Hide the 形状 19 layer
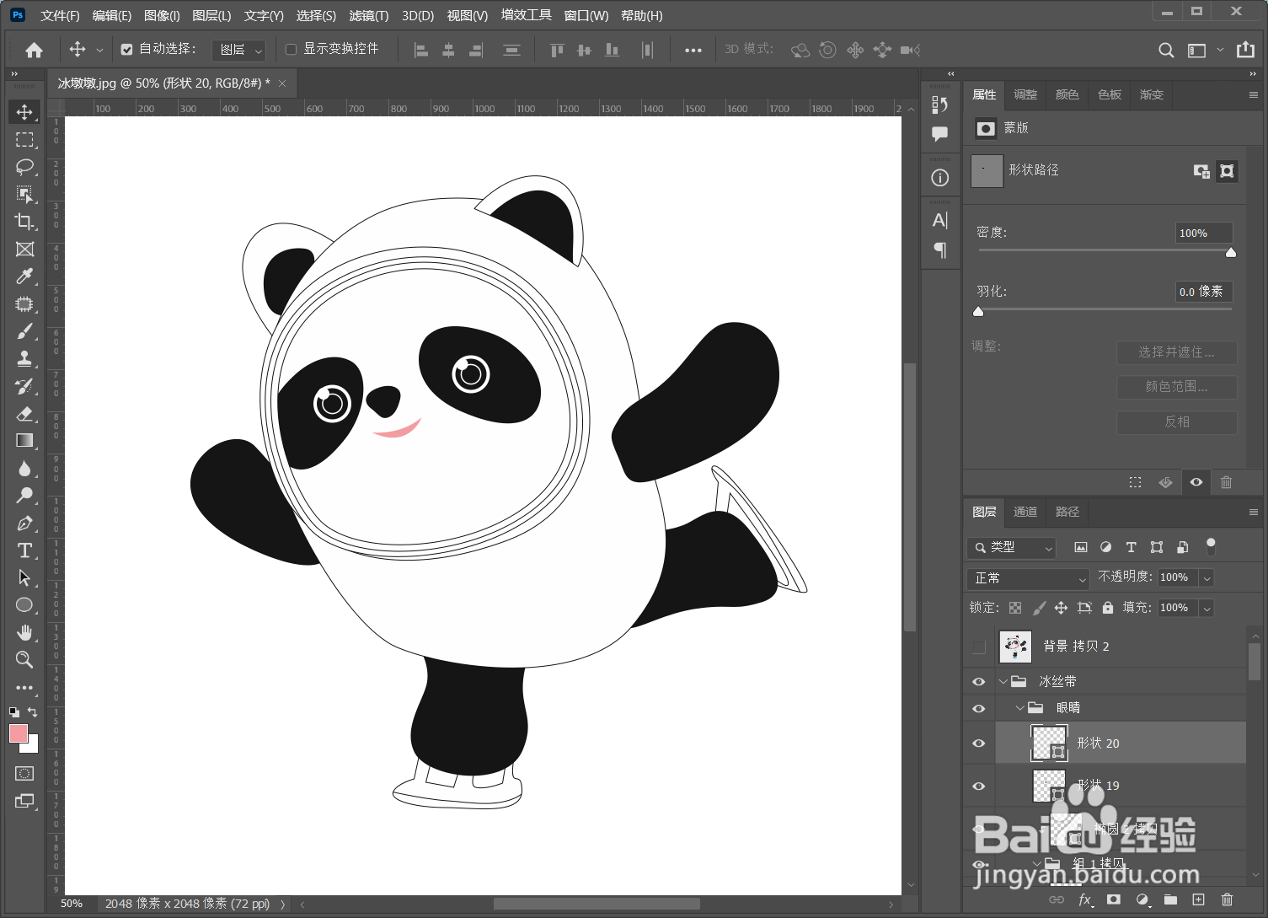The width and height of the screenshot is (1268, 918). tap(978, 786)
